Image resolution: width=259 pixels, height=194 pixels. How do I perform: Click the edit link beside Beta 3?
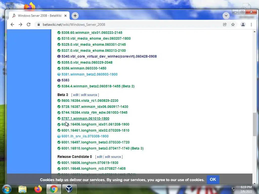76,95
